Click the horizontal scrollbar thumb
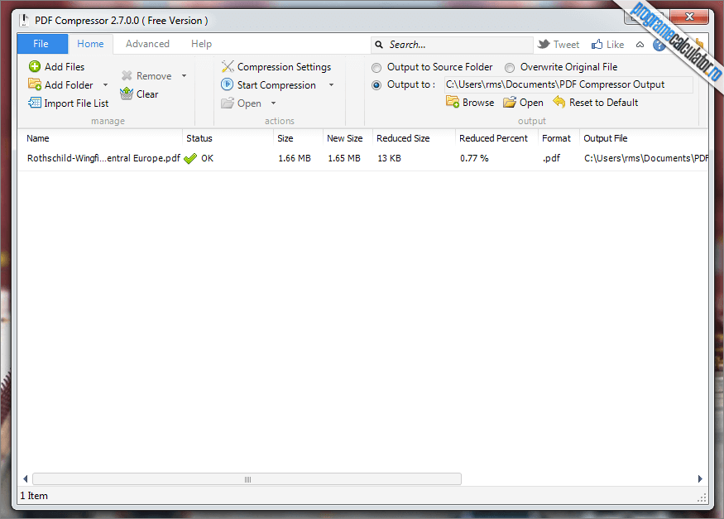The image size is (724, 519). (247, 479)
